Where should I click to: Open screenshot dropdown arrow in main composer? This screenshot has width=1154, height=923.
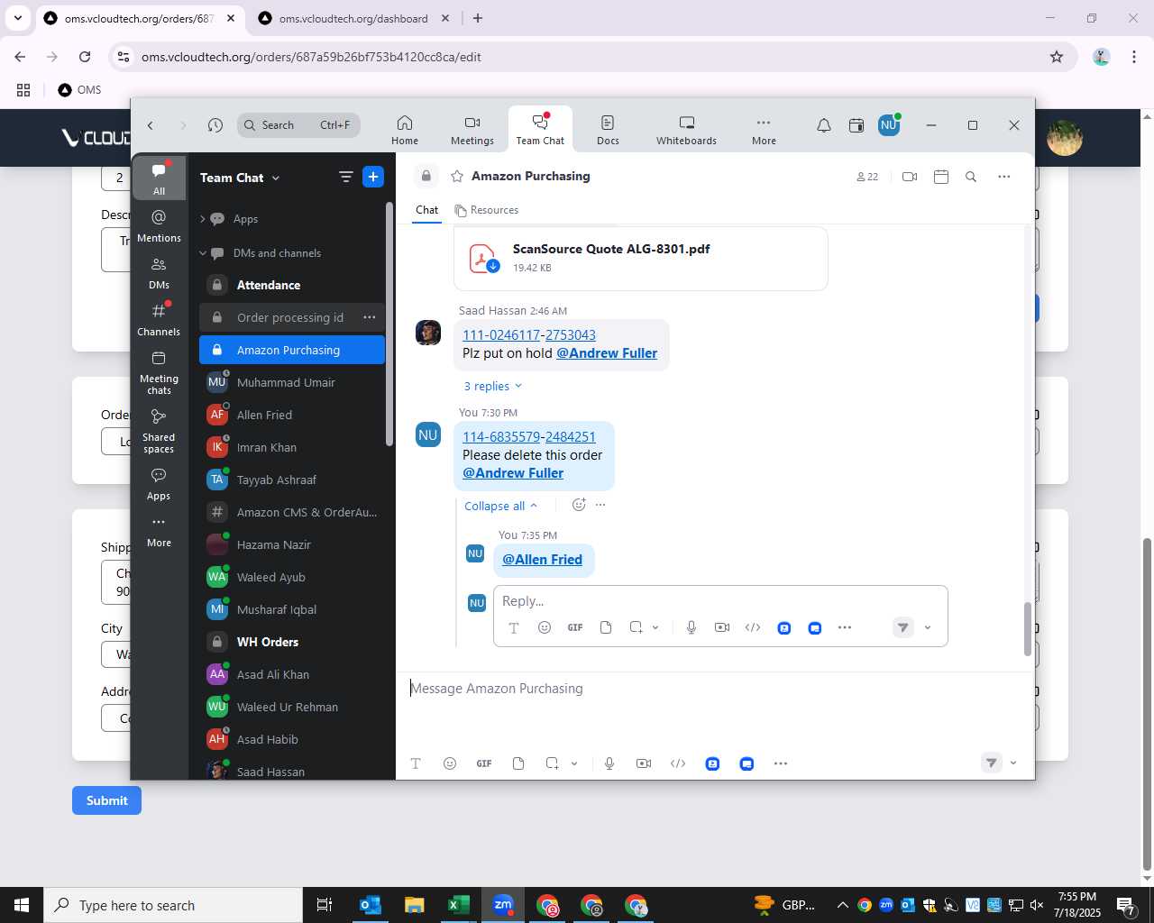coord(574,763)
